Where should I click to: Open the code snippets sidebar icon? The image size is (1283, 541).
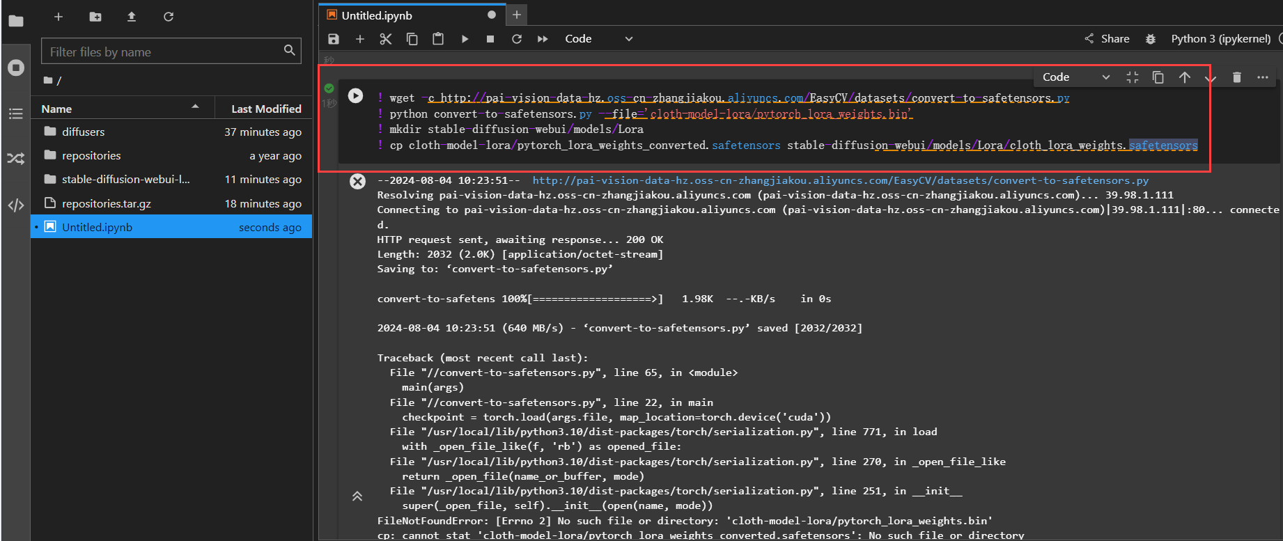pyautogui.click(x=15, y=205)
